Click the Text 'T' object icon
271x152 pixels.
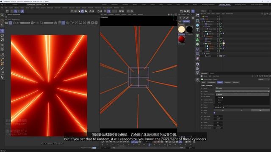[198, 30]
